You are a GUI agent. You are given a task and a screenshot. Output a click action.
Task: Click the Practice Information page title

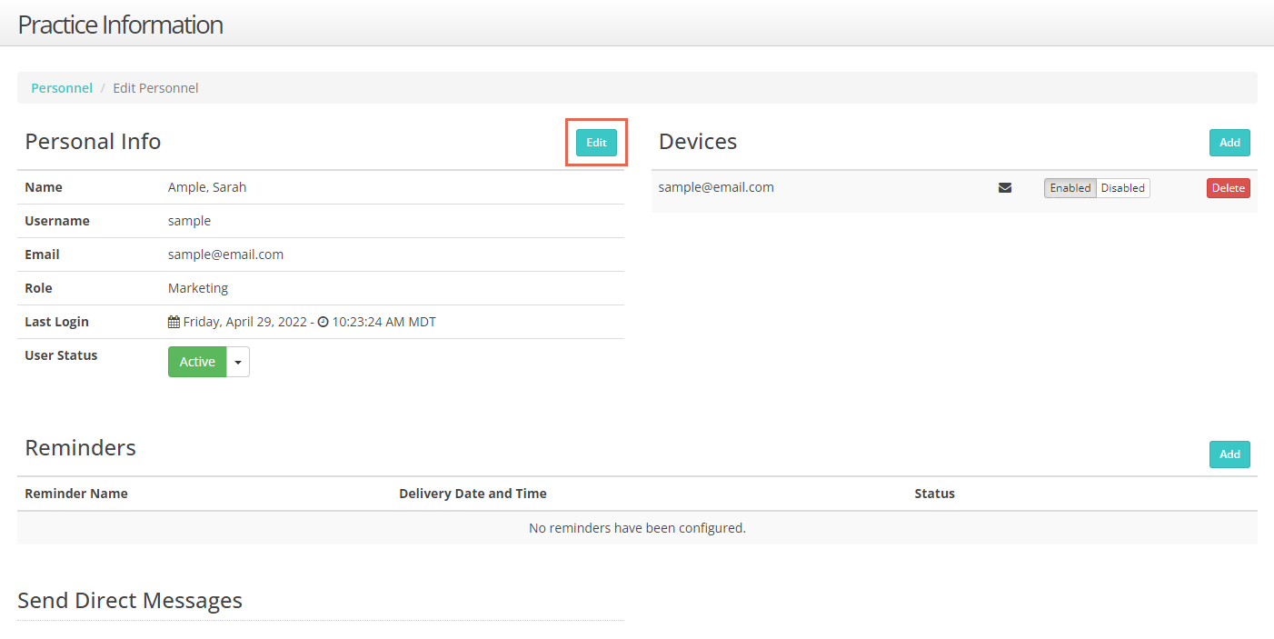(x=120, y=25)
